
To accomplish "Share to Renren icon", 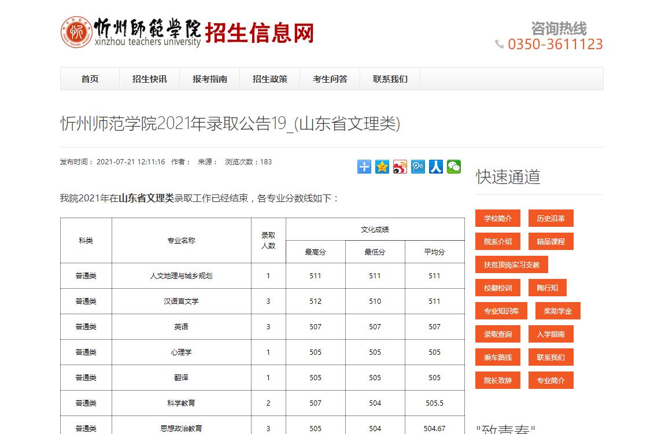I will tap(436, 167).
